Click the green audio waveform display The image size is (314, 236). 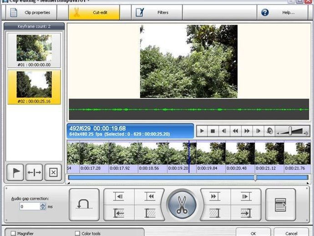189,109
